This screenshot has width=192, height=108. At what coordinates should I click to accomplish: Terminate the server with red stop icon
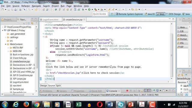(127, 91)
